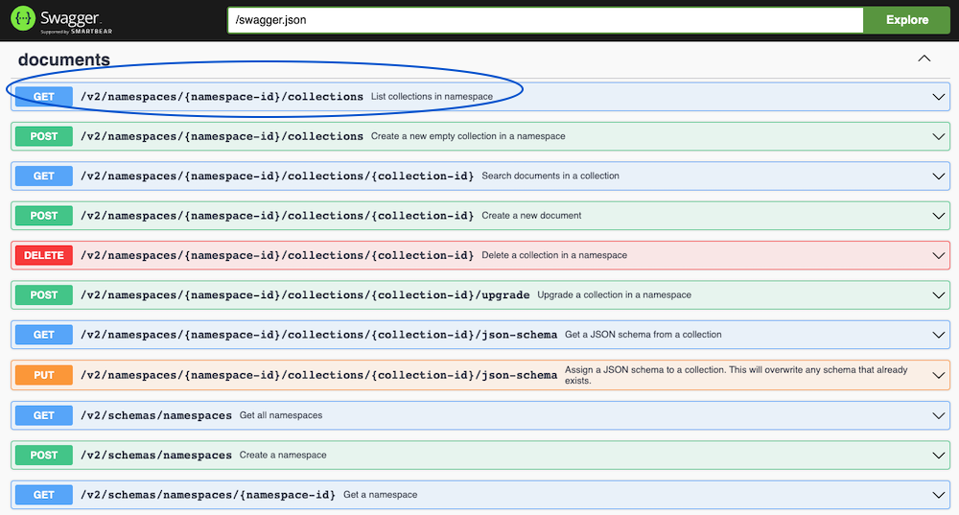Expand POST Upgrade a collection chevron
The image size is (959, 515).
point(938,295)
